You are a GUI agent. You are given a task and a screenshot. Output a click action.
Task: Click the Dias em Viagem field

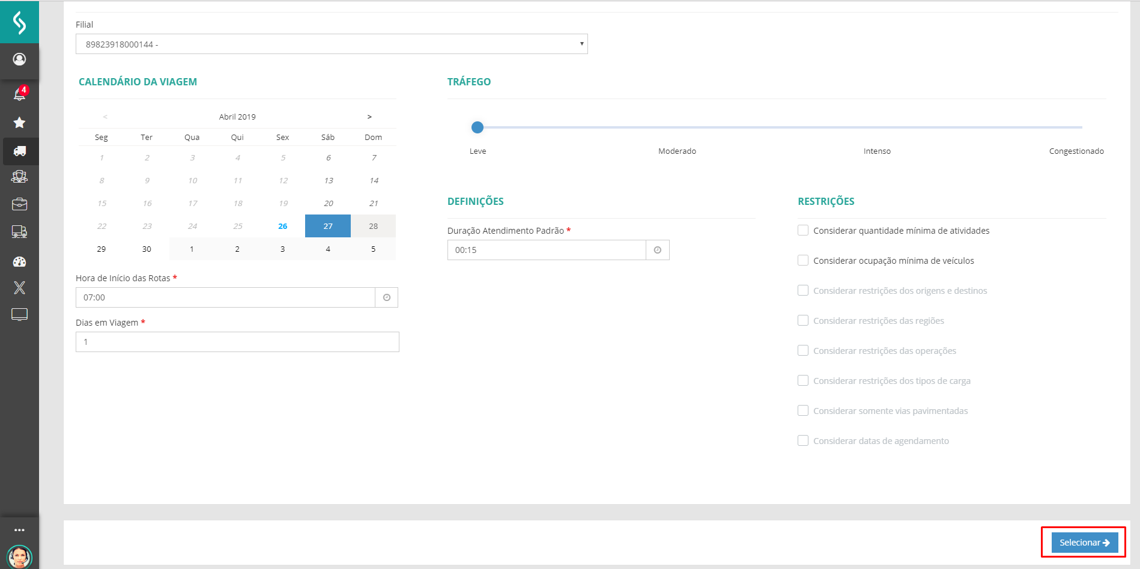pyautogui.click(x=237, y=342)
